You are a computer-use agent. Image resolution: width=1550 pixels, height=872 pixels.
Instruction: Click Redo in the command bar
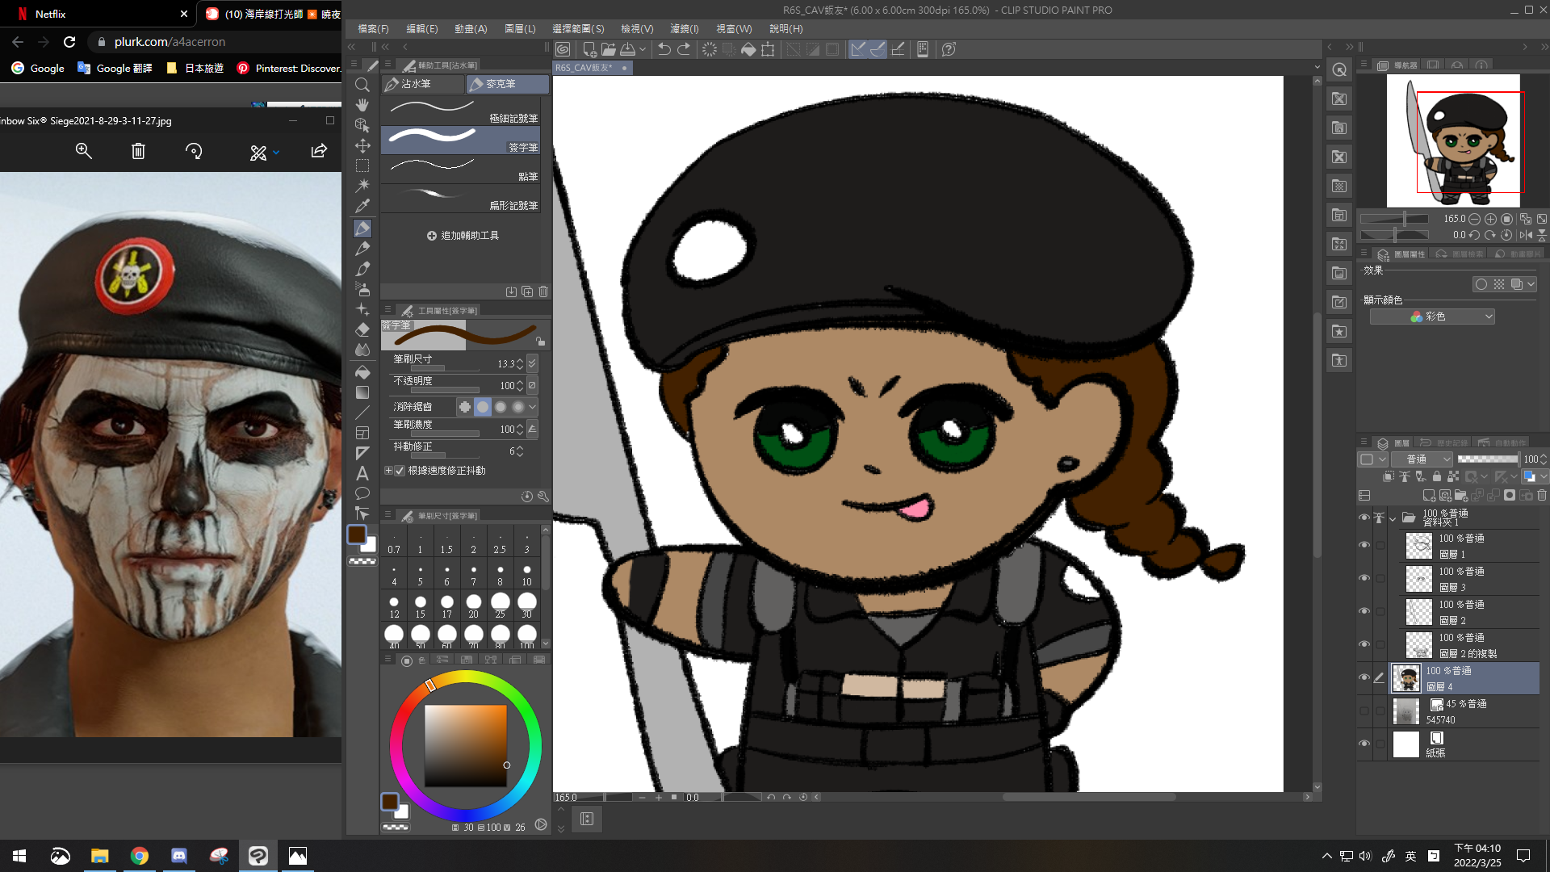click(x=684, y=49)
